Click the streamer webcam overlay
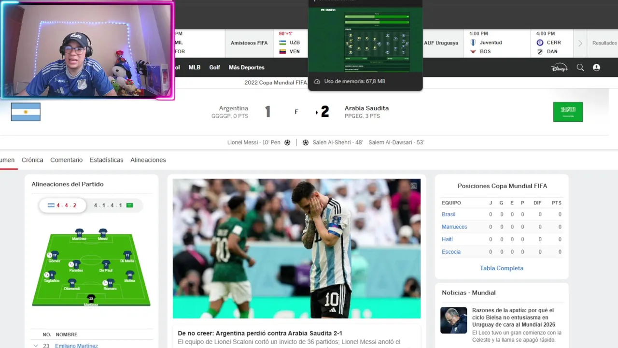The image size is (618, 348). 87,50
